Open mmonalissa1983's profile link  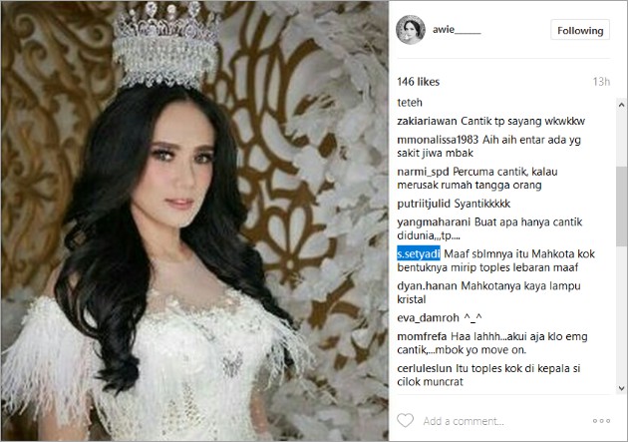[x=438, y=140]
